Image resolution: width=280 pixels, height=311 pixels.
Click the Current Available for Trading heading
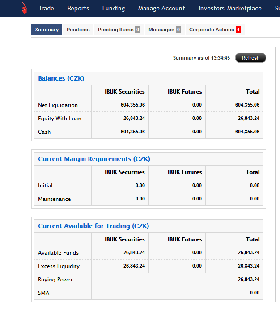(93, 226)
